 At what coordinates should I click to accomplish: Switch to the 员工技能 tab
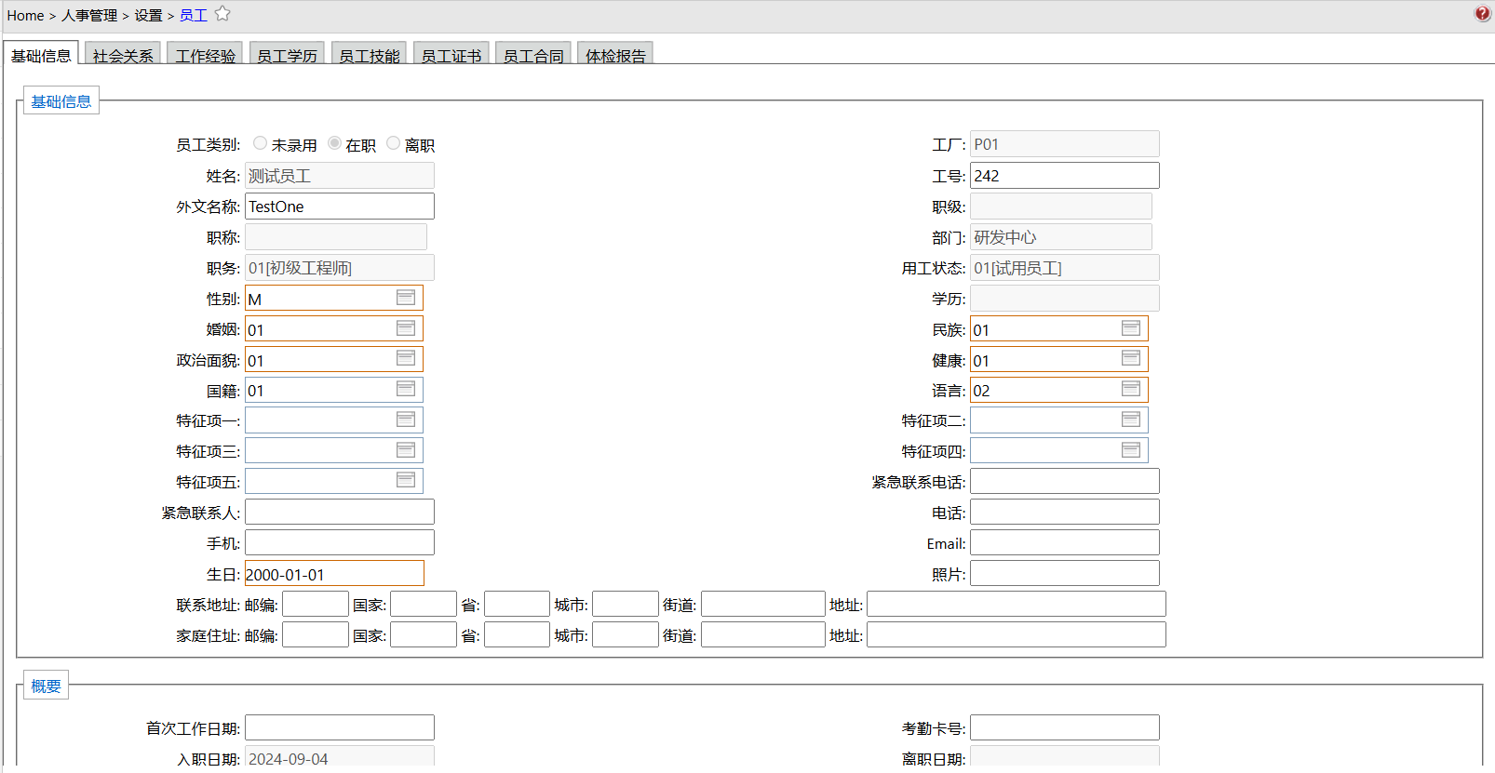370,55
